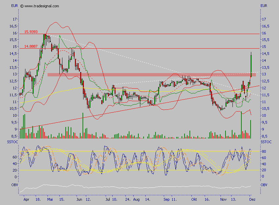The width and height of the screenshot is (279, 205).
Task: Click the copyright symbol before tradesignal
Action: 22,6
